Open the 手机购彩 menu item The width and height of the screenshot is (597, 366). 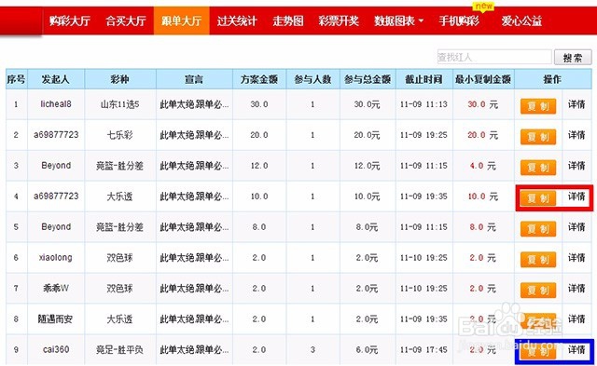pyautogui.click(x=459, y=20)
